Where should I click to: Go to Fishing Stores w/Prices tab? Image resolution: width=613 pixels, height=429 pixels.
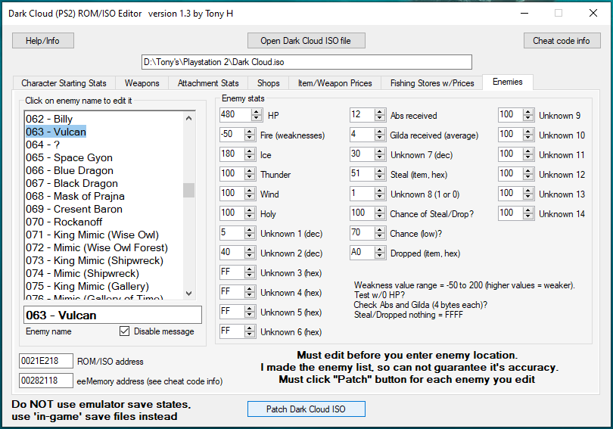point(431,82)
